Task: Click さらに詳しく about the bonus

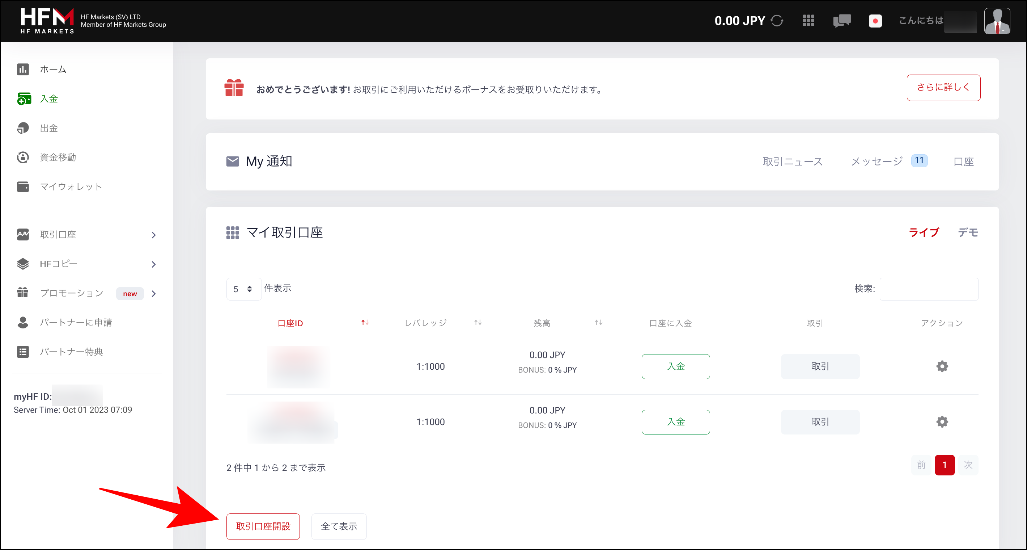Action: [943, 87]
